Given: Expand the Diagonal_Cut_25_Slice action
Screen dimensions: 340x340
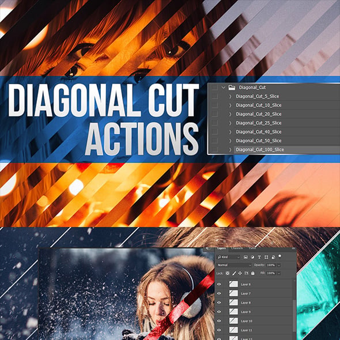Looking at the screenshot, I should [231, 123].
